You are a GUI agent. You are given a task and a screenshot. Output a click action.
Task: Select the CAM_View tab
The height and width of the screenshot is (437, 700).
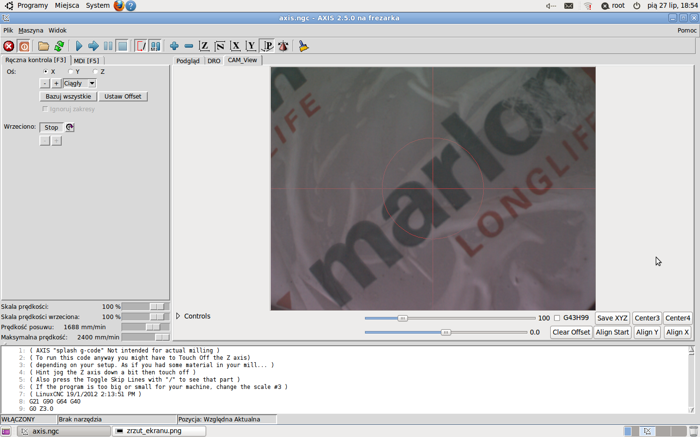[243, 60]
